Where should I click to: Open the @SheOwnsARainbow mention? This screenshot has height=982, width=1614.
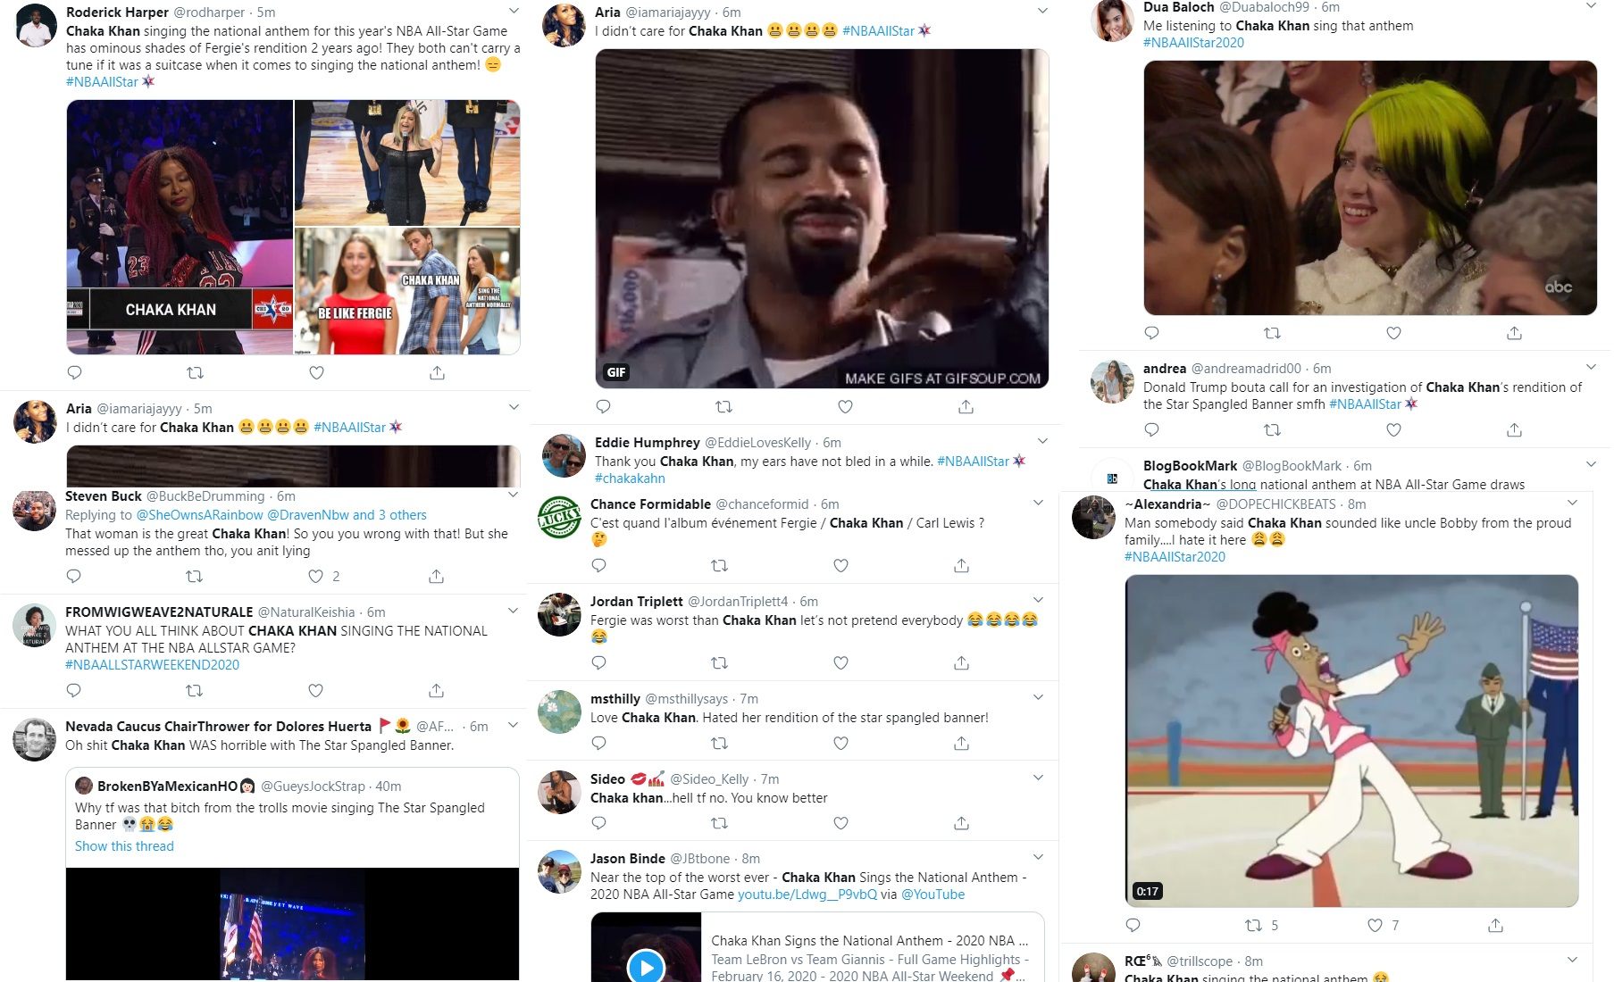(x=200, y=514)
